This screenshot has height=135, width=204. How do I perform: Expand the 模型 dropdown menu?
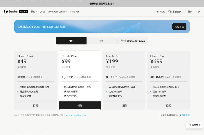point(34,11)
